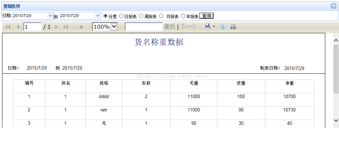Click the 下一个 find next link
Viewport: 339px width, 144px height.
pos(188,27)
